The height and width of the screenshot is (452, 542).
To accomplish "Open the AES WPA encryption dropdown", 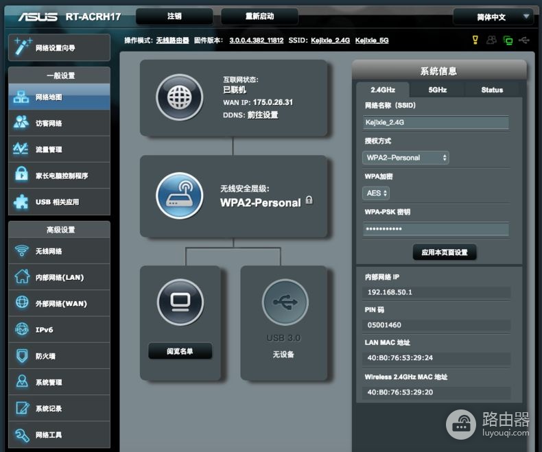I will (x=376, y=193).
